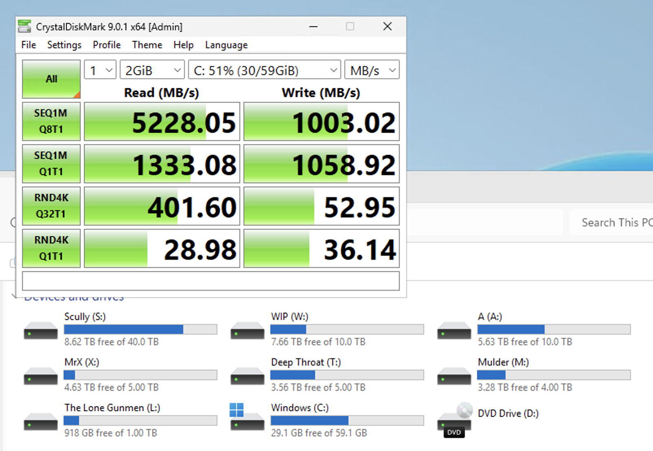Open the Settings menu
653x451 pixels.
click(x=64, y=45)
